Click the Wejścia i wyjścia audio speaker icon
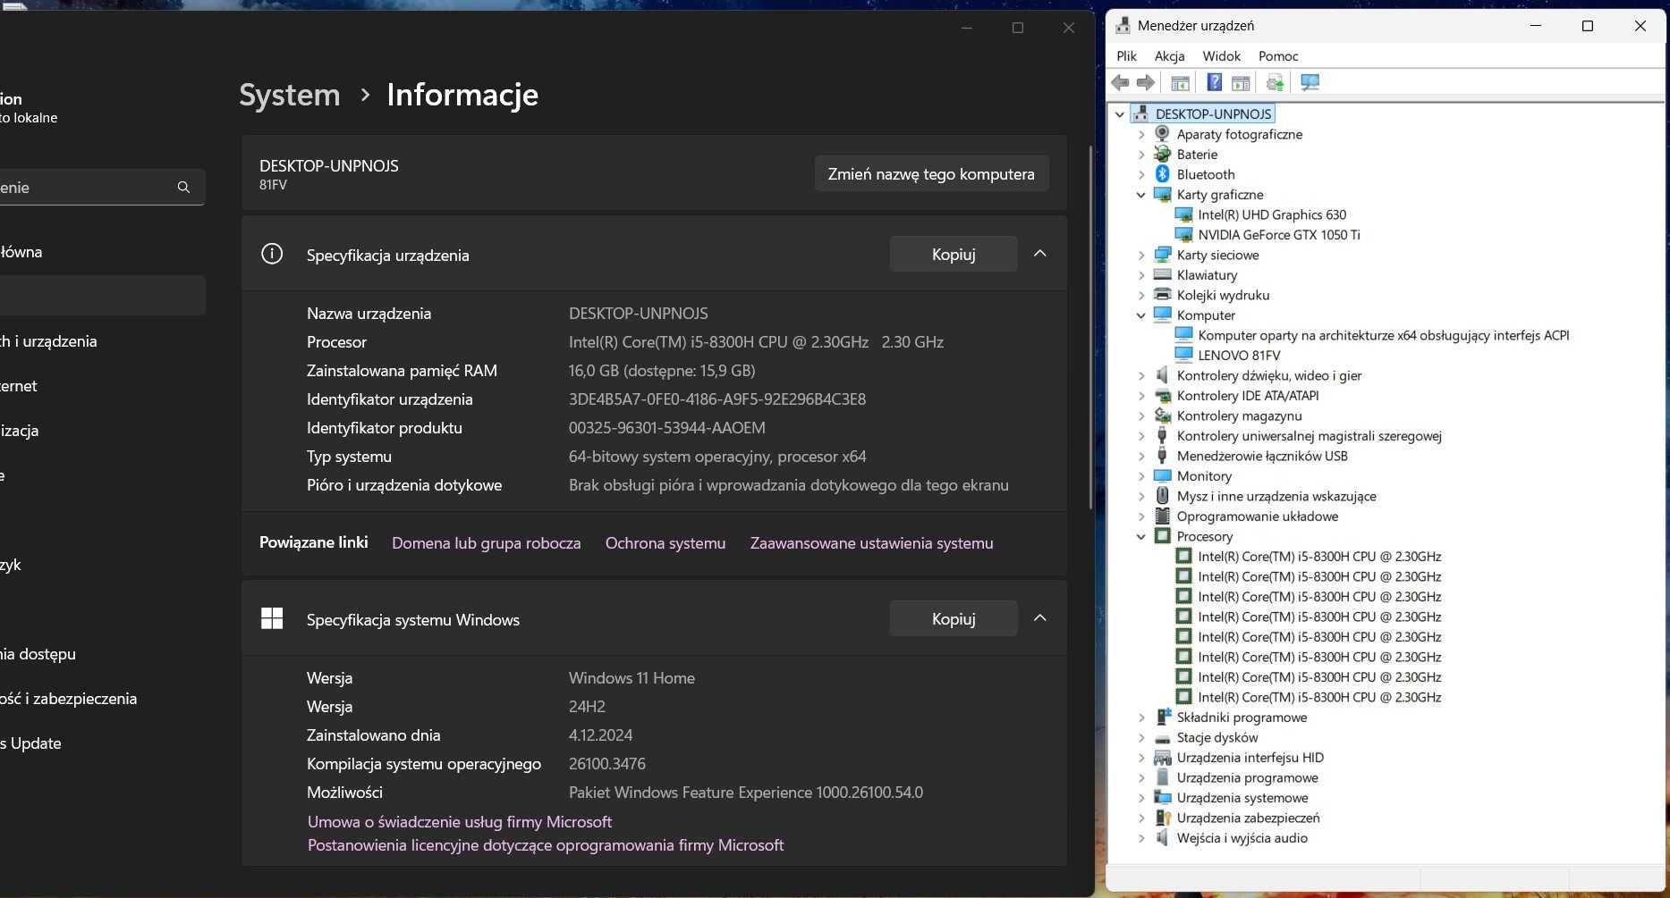Screen dimensions: 1670x898 pos(1162,837)
